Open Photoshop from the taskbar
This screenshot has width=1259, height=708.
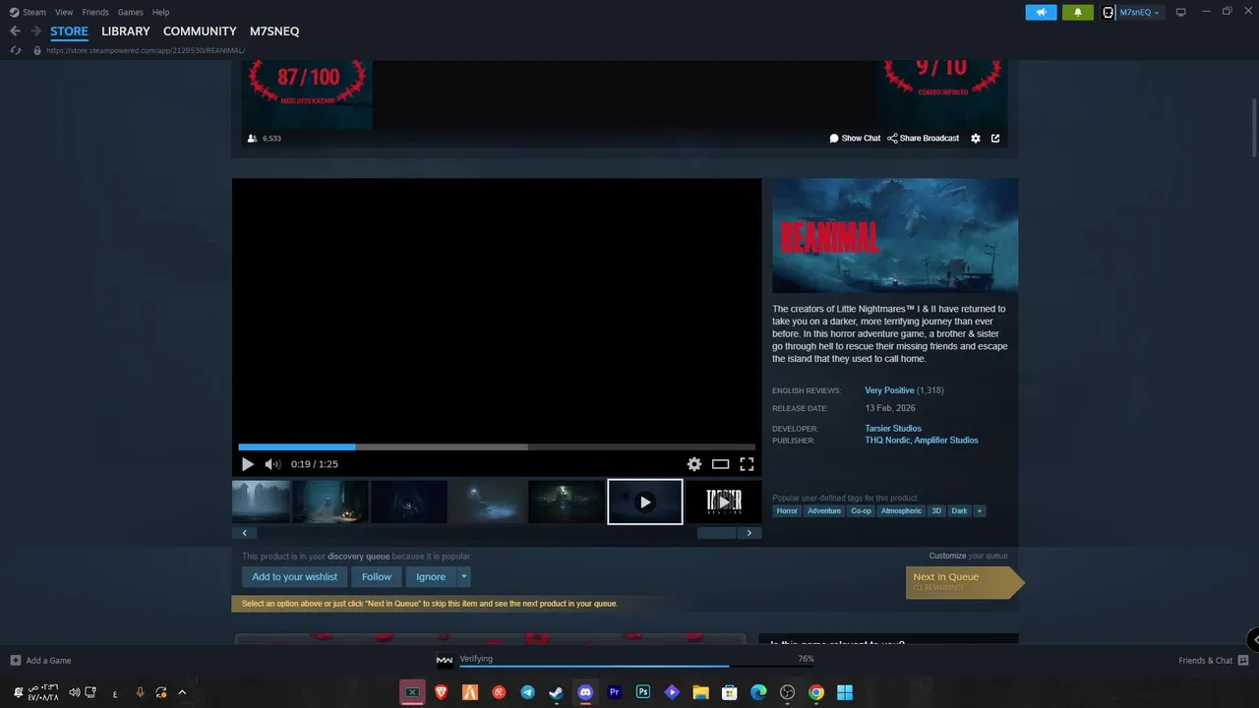point(643,692)
